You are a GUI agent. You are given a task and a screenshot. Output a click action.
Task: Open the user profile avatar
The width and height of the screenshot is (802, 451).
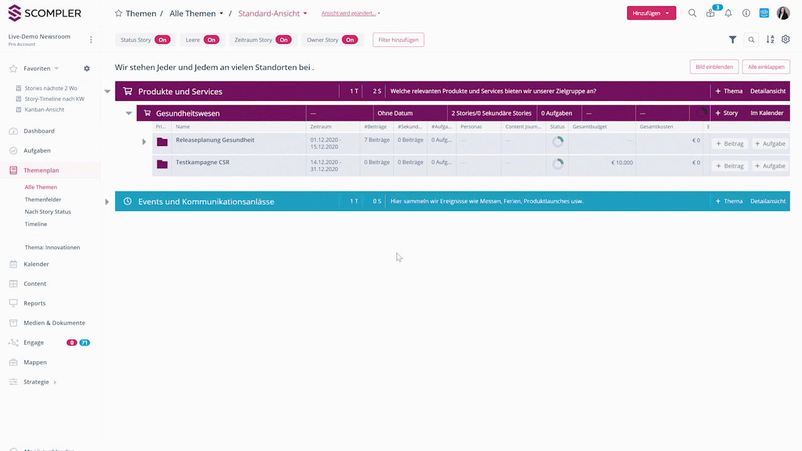783,13
